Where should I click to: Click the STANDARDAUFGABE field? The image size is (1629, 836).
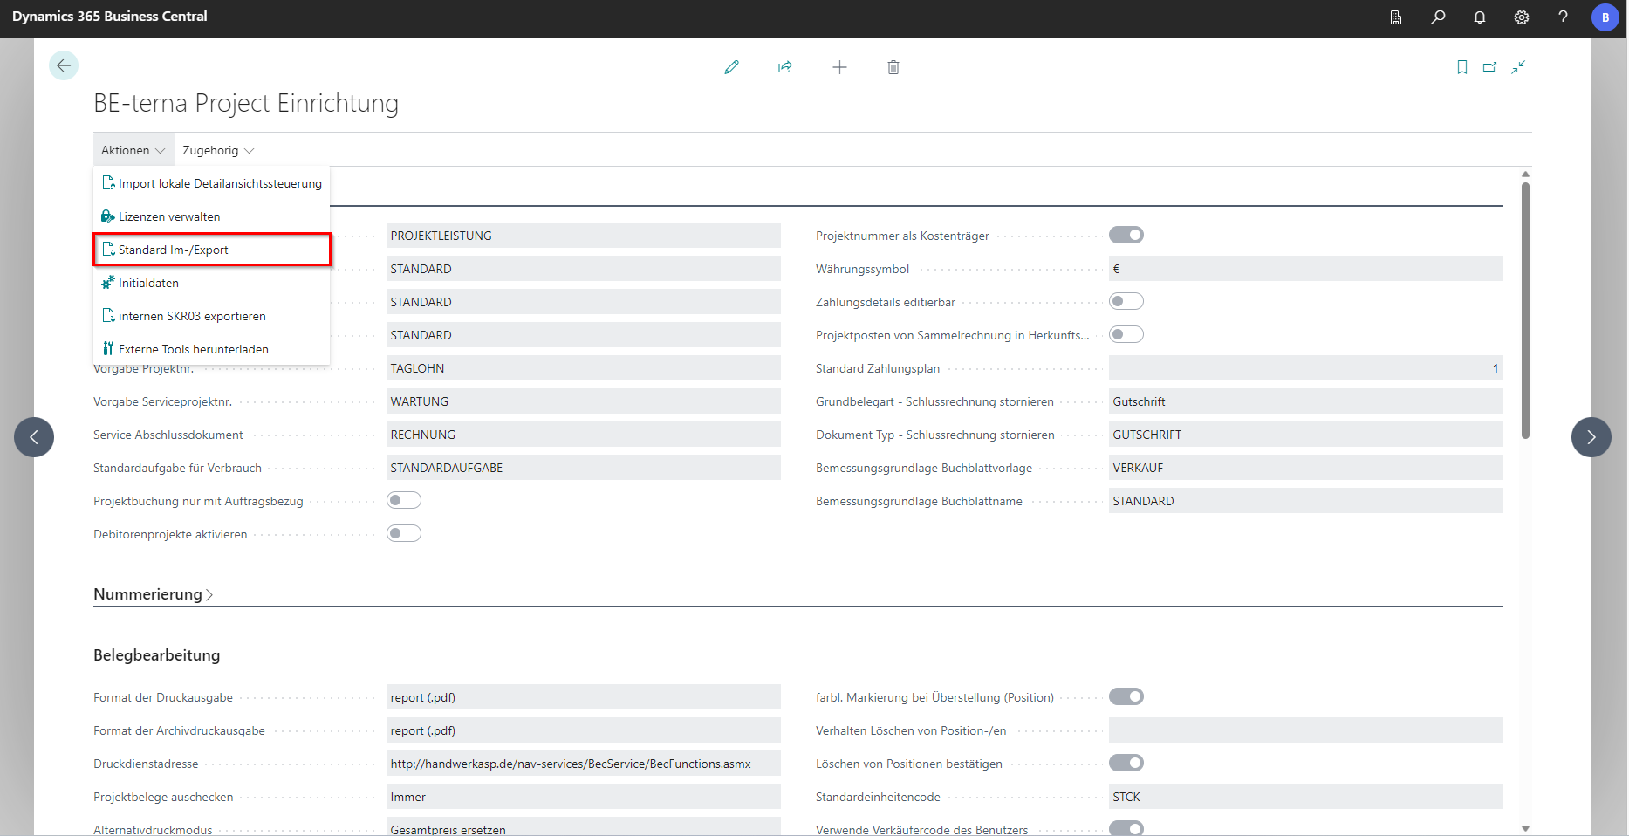[583, 468]
